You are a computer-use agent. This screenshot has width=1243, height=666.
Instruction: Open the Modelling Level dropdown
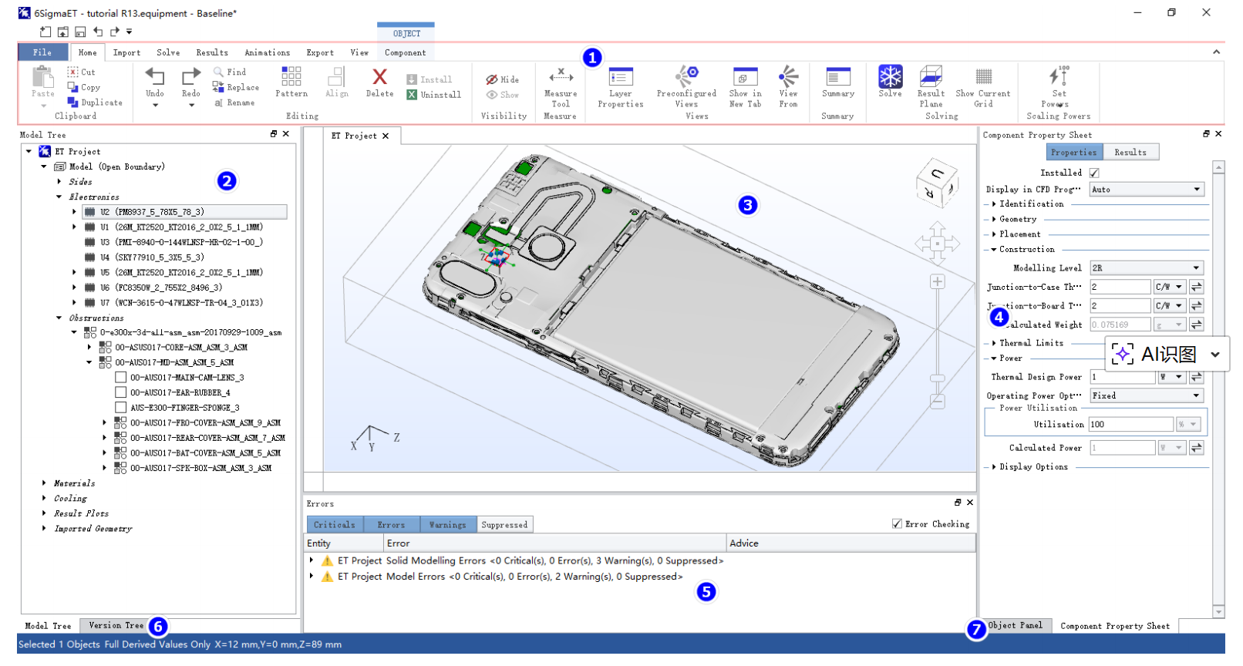coord(1147,268)
